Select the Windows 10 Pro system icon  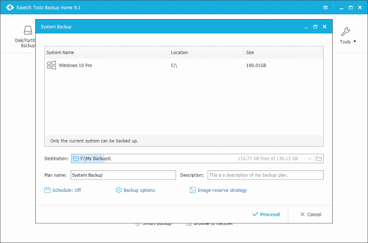(52, 65)
